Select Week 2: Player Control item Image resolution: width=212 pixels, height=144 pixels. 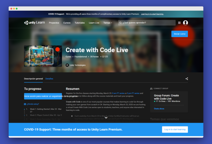pos(46,115)
